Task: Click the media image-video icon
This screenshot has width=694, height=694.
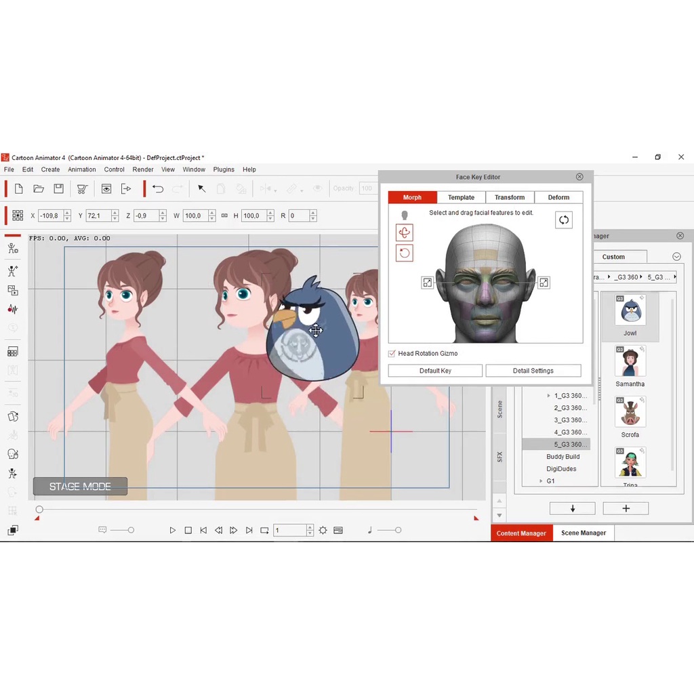Action: 13,290
